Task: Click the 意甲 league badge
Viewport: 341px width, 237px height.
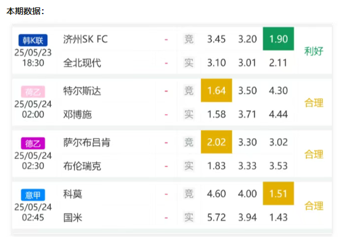Action: (x=33, y=195)
